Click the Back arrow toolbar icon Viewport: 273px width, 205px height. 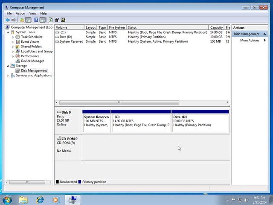7,20
